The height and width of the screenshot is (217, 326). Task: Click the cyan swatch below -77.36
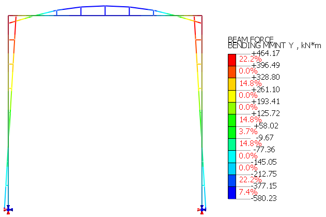pyautogui.click(x=232, y=156)
